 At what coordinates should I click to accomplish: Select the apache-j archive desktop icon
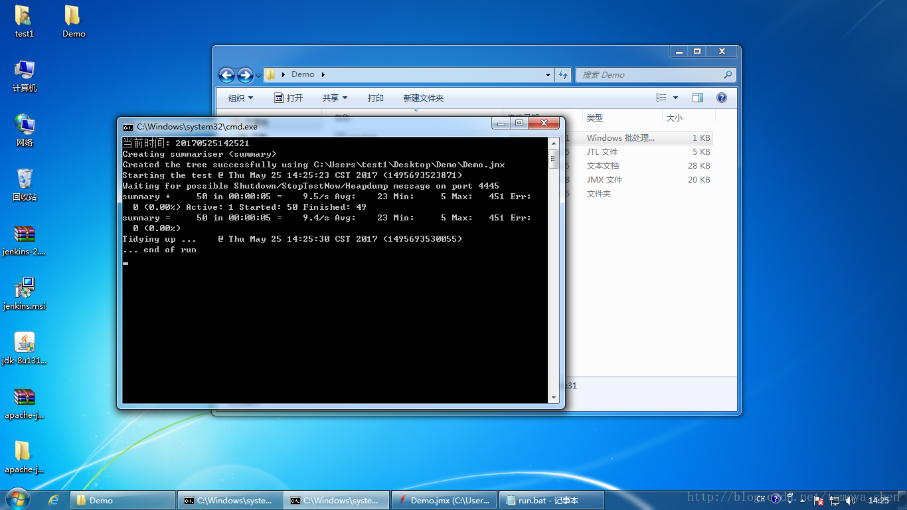click(24, 403)
